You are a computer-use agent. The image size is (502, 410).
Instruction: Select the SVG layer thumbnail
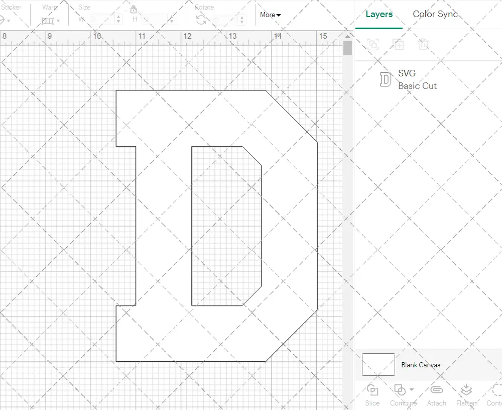click(x=386, y=79)
